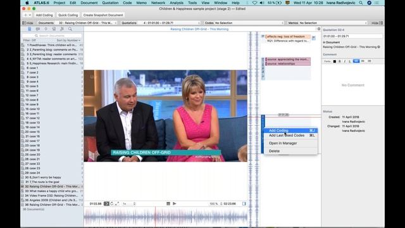The width and height of the screenshot is (405, 228).
Task: Select document '30 6_Don't worry be happy'
Action: (x=52, y=177)
